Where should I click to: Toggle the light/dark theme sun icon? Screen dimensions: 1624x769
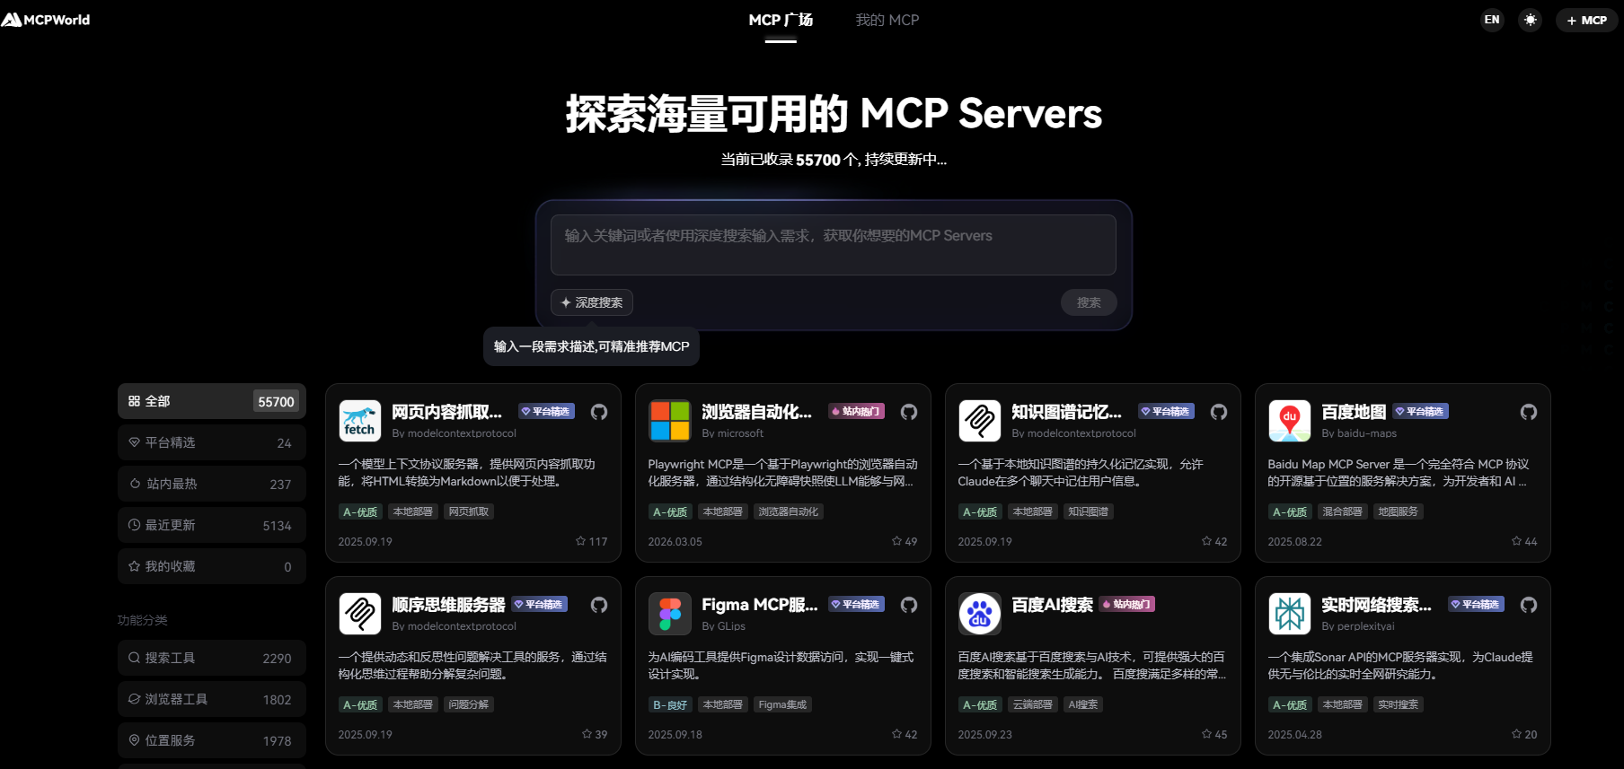[x=1531, y=20]
